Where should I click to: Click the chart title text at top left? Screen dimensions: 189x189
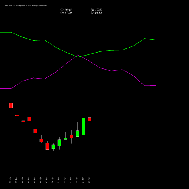point(26,6)
